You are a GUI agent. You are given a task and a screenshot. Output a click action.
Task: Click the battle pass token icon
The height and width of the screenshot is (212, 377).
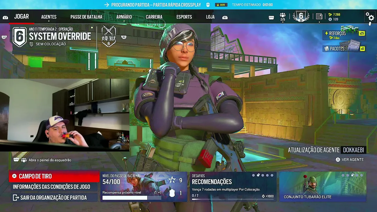172,193
